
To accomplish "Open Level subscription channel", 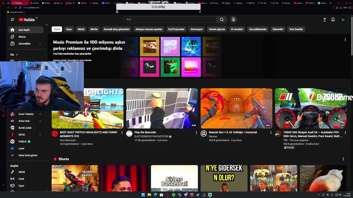I will tap(26, 148).
